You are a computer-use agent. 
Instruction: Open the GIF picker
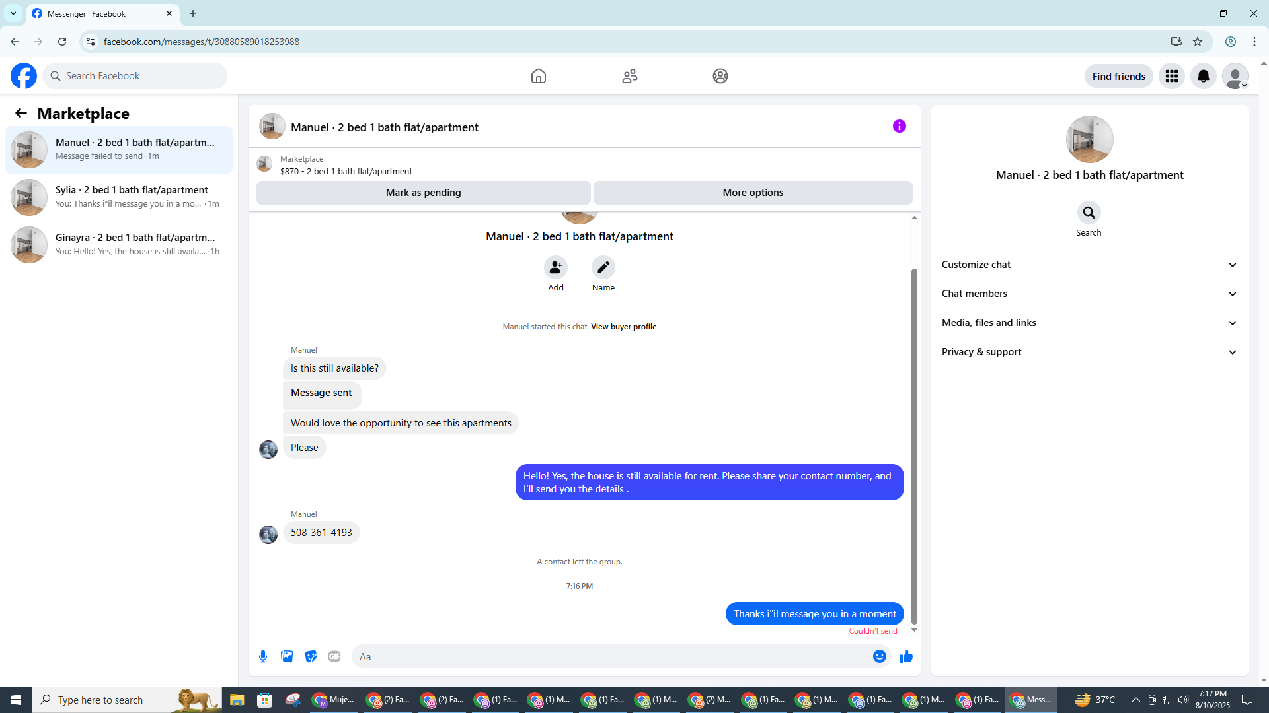pyautogui.click(x=334, y=656)
